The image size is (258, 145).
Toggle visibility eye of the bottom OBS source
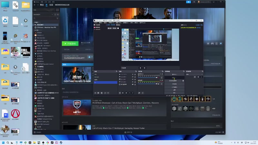(133, 84)
